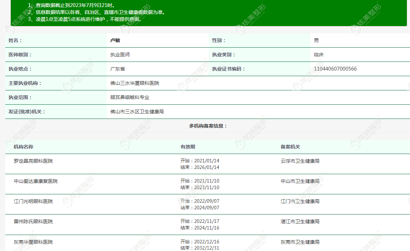Viewport: 410px width, 251px height.
Task: Select the 东莞华厦眼科医院 row
Action: pyautogui.click(x=208, y=243)
